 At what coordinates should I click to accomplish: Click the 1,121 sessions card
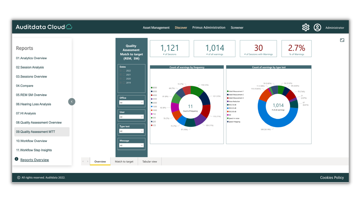[170, 48]
